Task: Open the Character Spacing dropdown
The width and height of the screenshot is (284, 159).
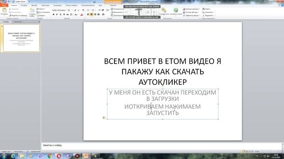Action: [71, 15]
